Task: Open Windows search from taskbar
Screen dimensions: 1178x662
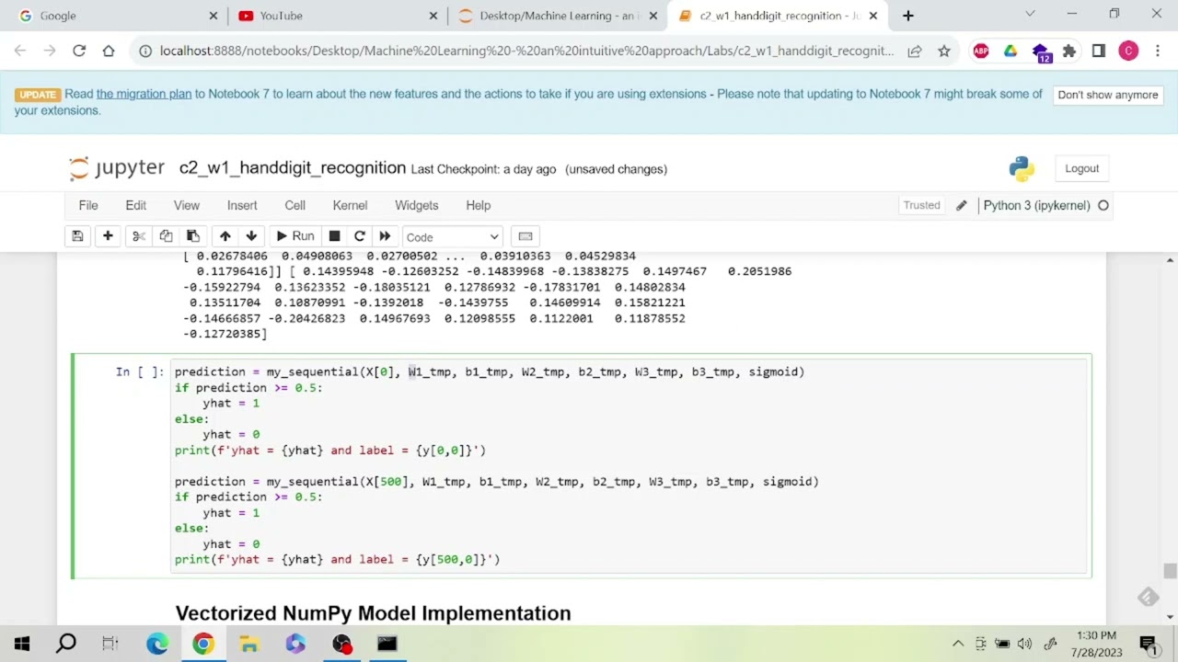Action: point(66,644)
